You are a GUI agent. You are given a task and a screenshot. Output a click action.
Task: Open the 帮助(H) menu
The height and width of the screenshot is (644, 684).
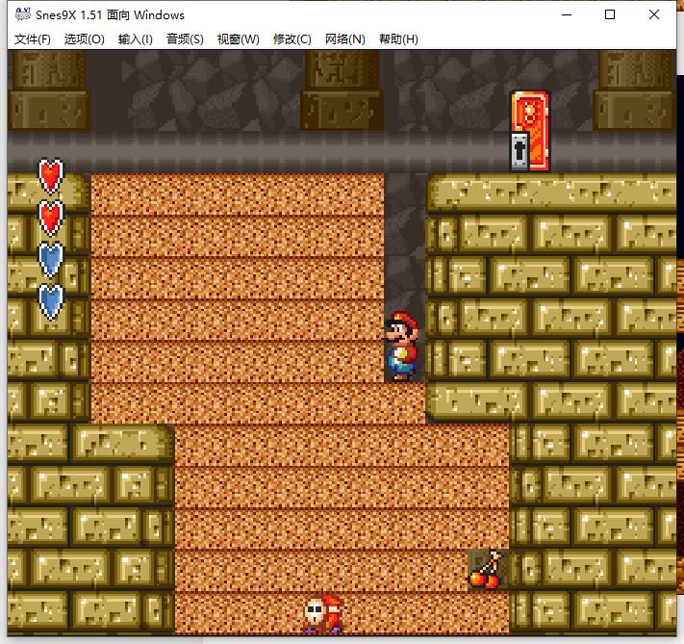398,39
